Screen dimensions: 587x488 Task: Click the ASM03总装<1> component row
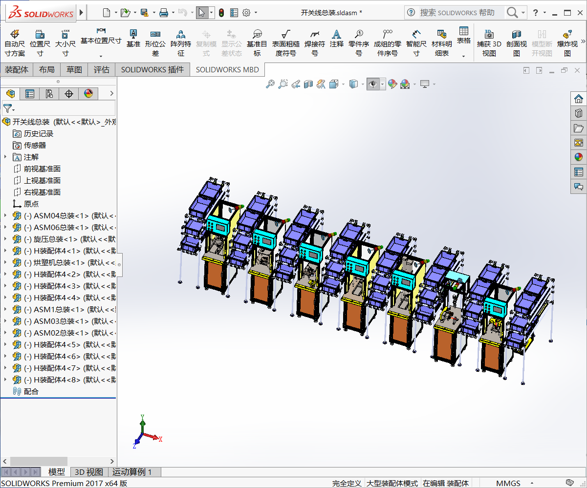click(x=65, y=321)
